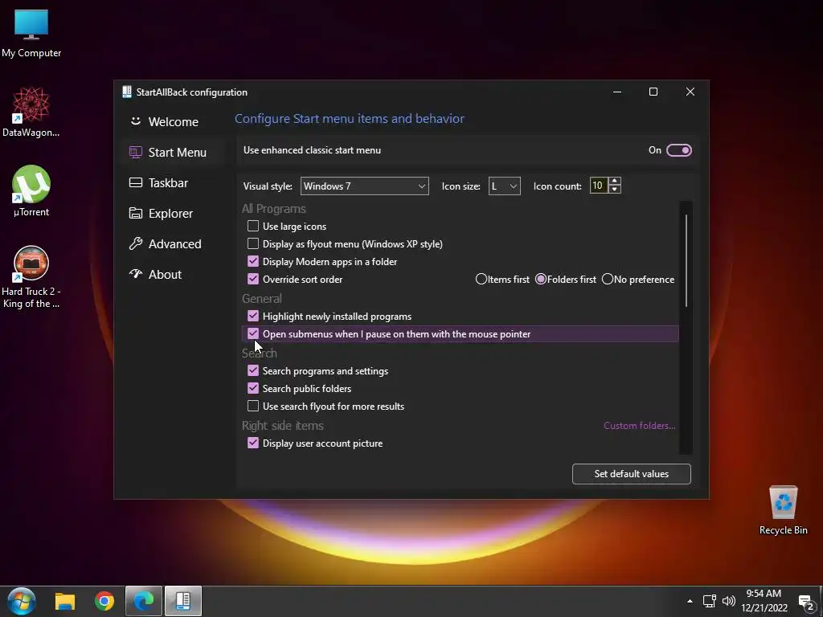Open the Custom folders link
Viewport: 823px width, 617px height.
tap(639, 426)
